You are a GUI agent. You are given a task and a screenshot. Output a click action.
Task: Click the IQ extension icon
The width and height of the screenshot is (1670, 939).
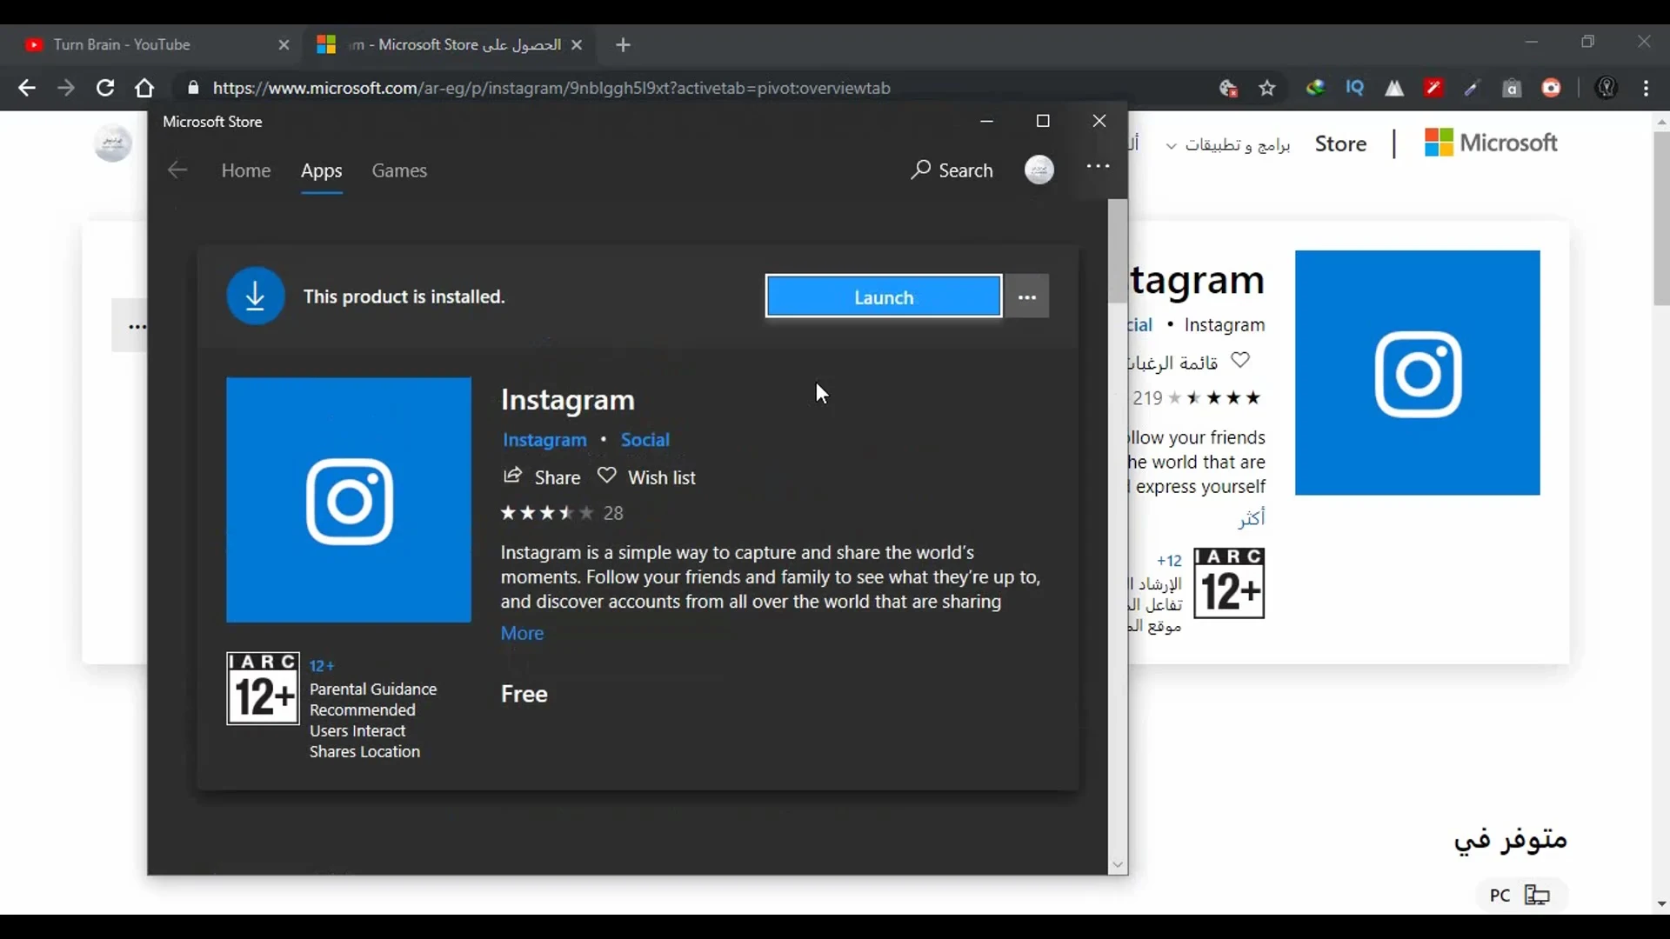pos(1355,88)
